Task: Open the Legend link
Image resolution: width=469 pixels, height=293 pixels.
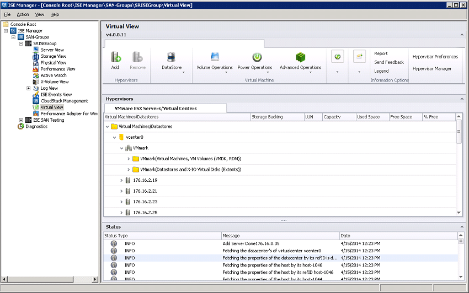Action: point(381,71)
